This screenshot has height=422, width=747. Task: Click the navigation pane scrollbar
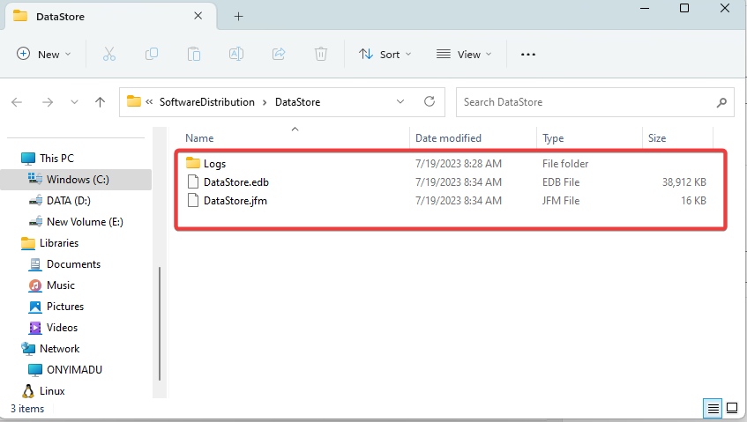coord(160,323)
